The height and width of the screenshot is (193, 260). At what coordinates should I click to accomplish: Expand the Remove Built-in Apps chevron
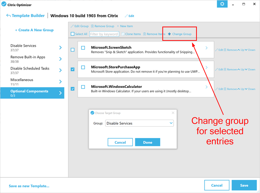[x=61, y=59]
